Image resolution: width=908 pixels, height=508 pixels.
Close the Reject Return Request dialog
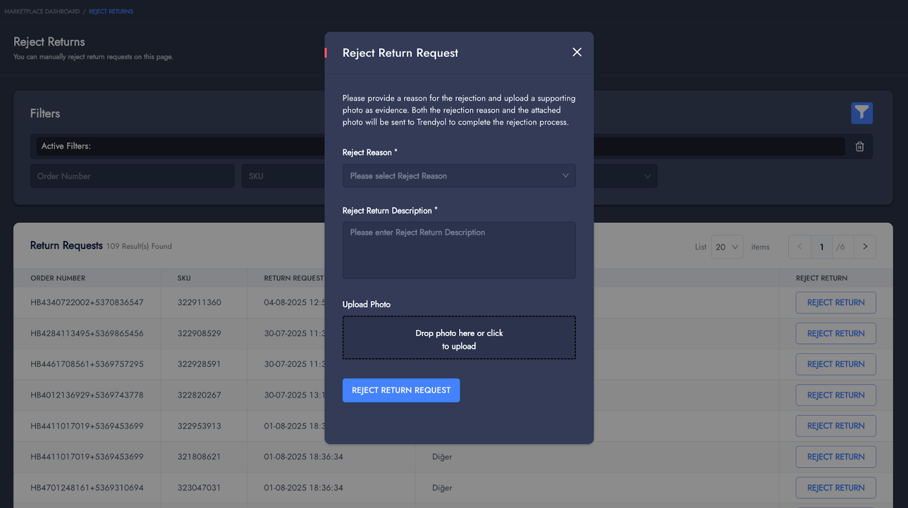coord(577,52)
